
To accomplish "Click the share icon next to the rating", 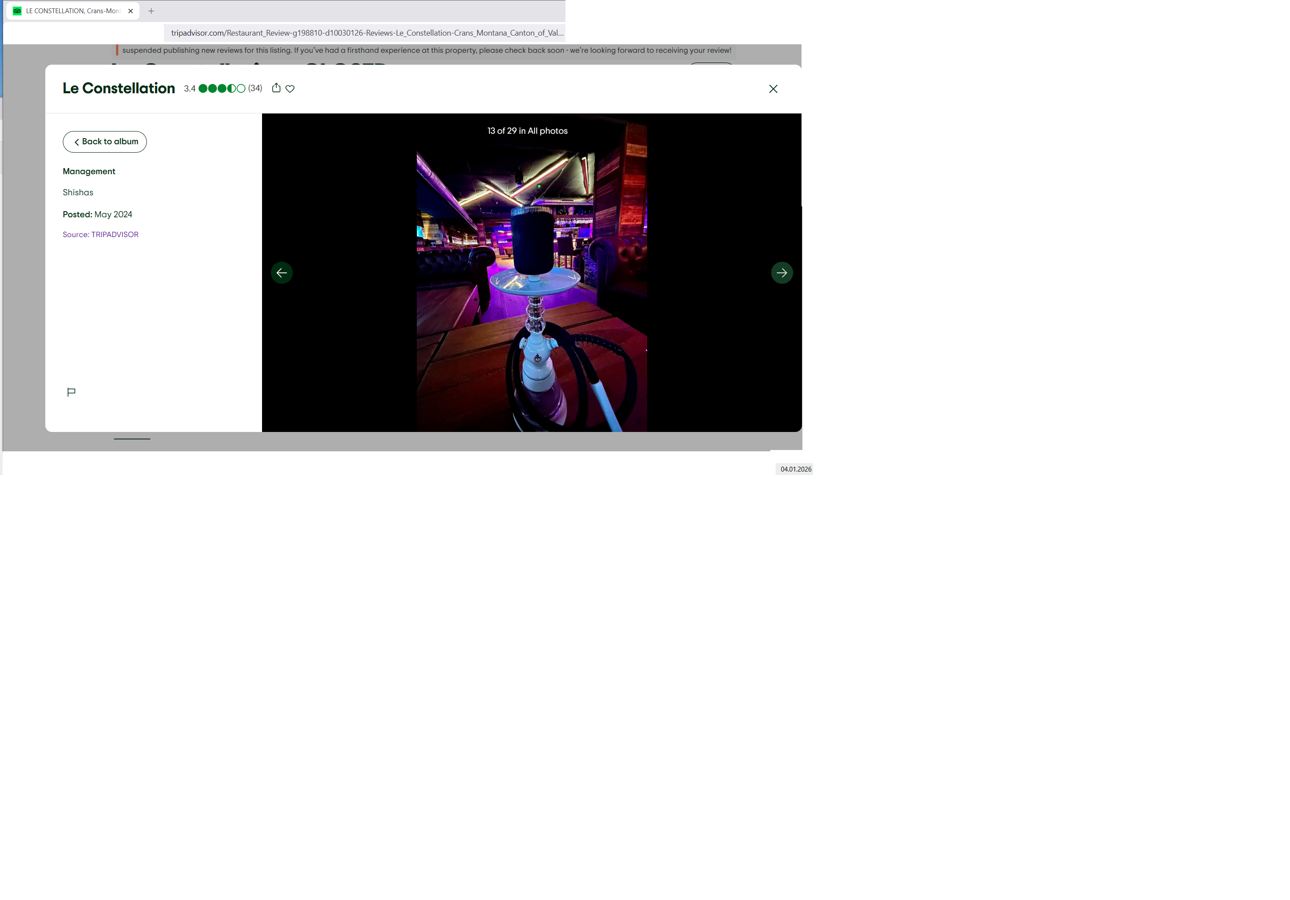I will pos(276,88).
